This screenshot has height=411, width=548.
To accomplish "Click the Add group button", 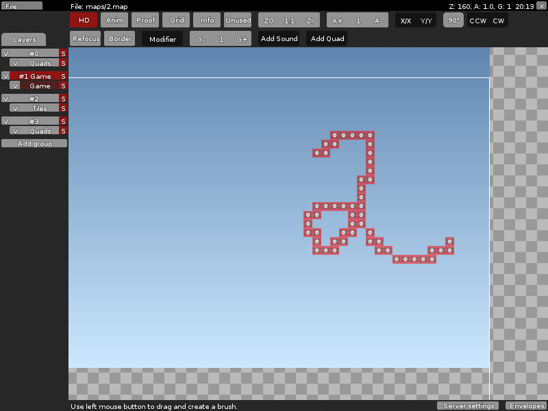I will [x=34, y=144].
